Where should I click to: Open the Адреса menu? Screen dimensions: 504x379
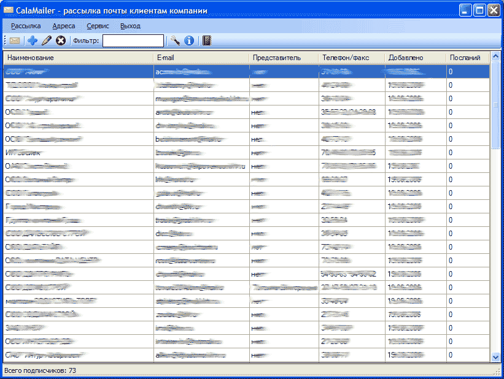click(x=64, y=26)
